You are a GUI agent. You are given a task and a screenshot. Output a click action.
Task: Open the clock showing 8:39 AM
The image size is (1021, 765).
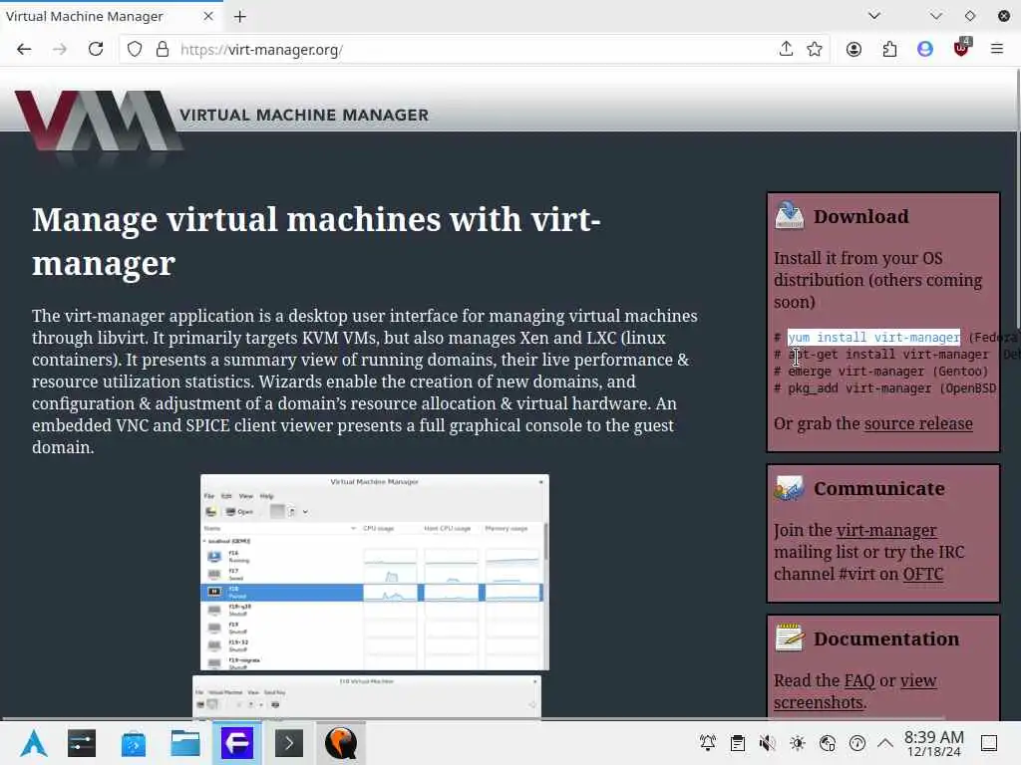(x=933, y=743)
